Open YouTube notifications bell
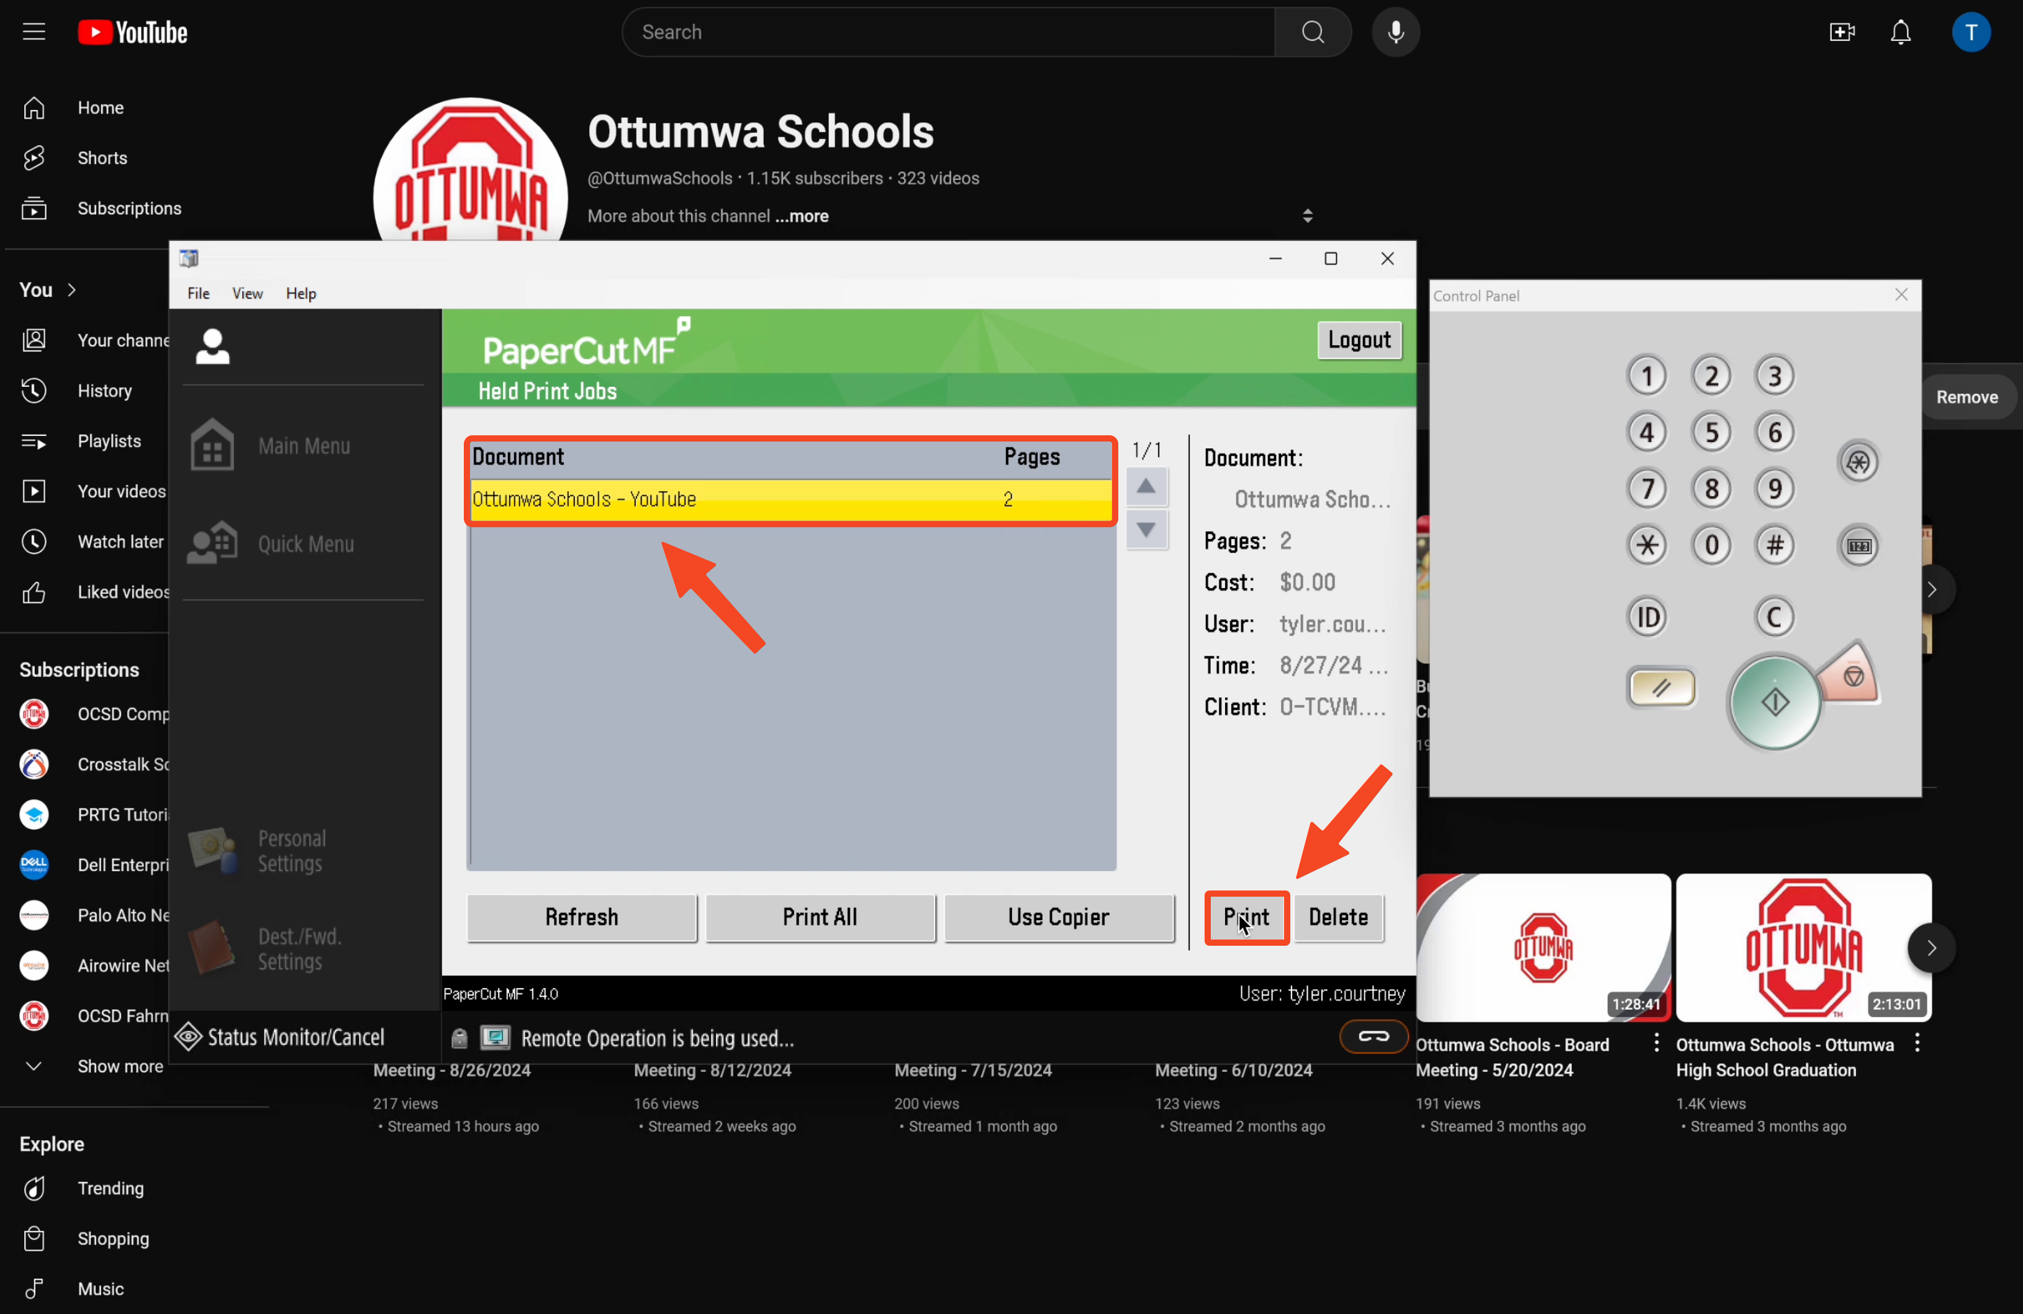 [1900, 32]
